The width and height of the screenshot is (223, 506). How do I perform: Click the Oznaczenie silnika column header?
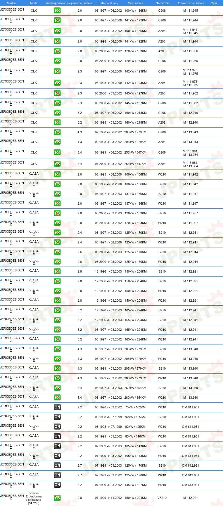pyautogui.click(x=191, y=3)
